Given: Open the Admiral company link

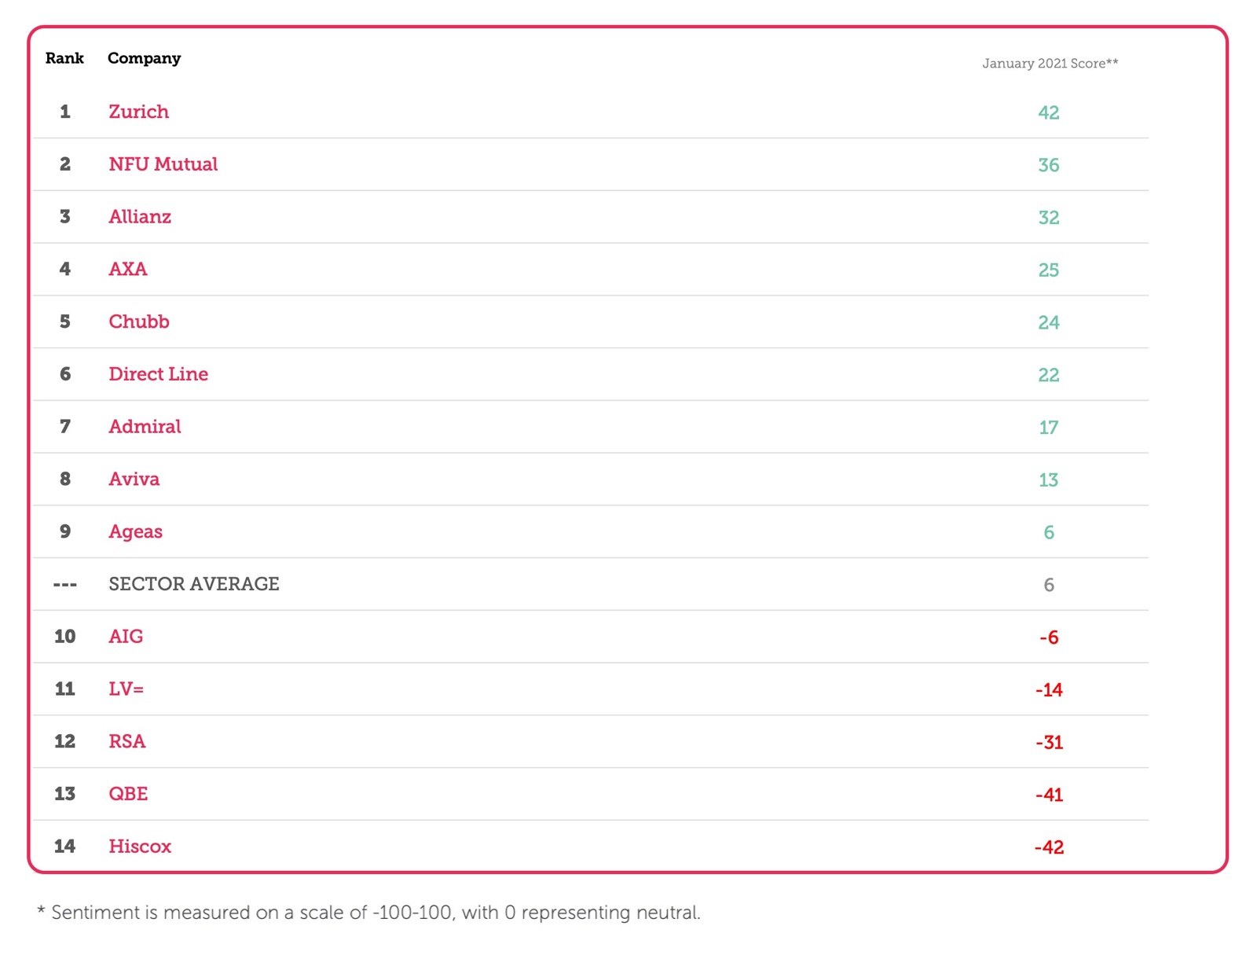Looking at the screenshot, I should tap(145, 427).
